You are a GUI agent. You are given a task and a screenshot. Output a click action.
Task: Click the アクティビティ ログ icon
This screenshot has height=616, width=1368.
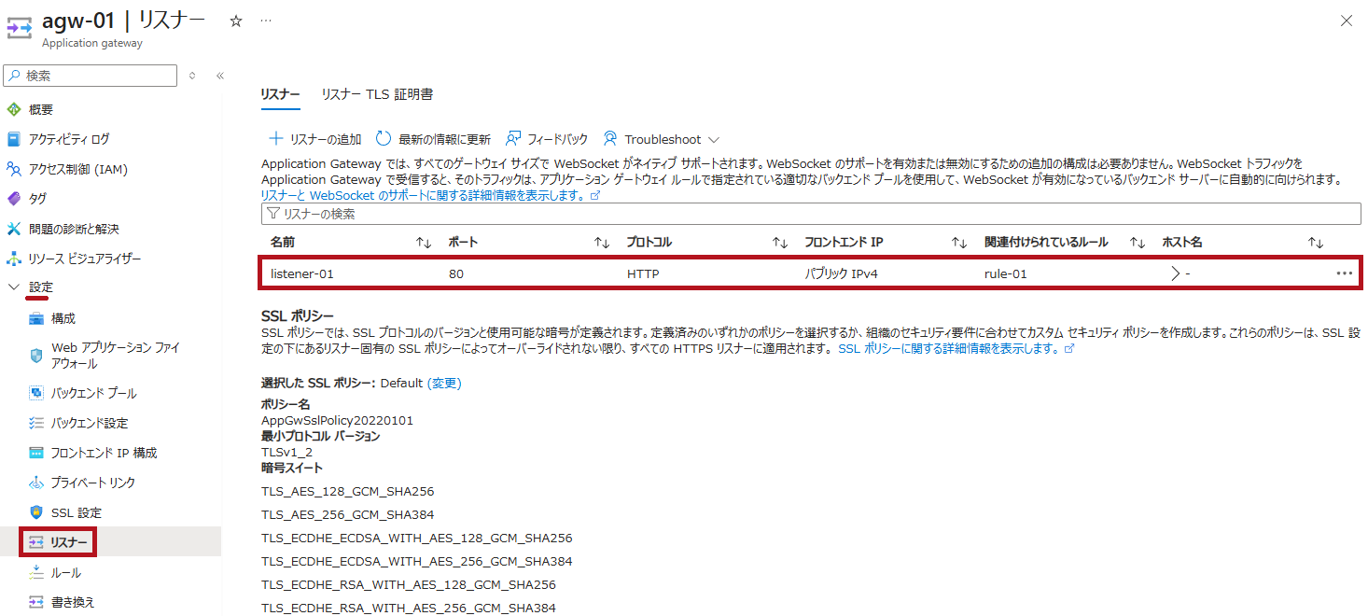tap(14, 139)
